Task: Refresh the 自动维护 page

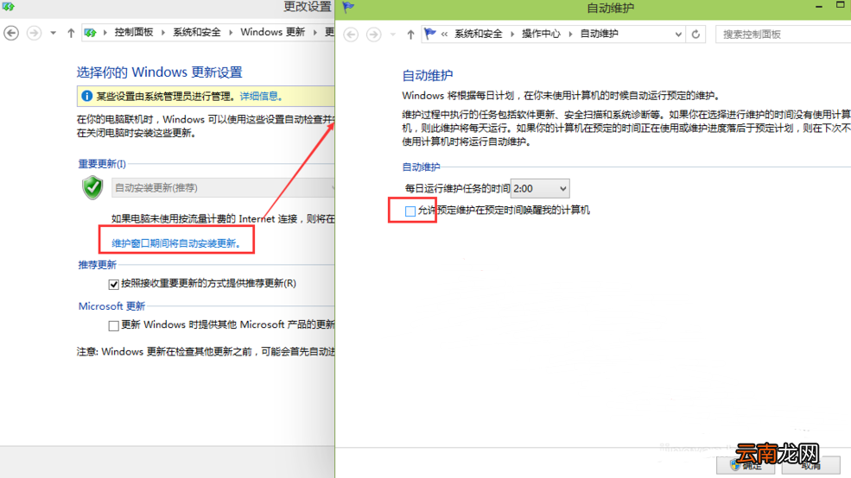Action: click(x=695, y=35)
